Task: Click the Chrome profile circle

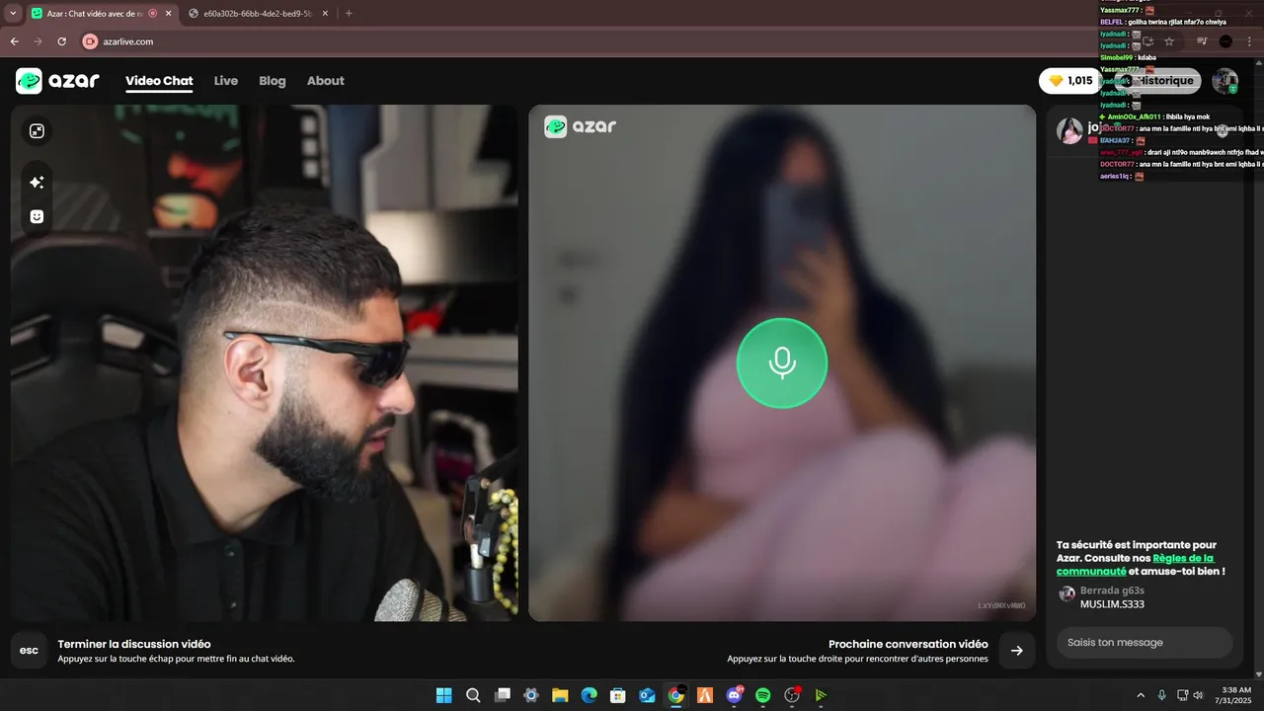Action: click(x=1225, y=41)
